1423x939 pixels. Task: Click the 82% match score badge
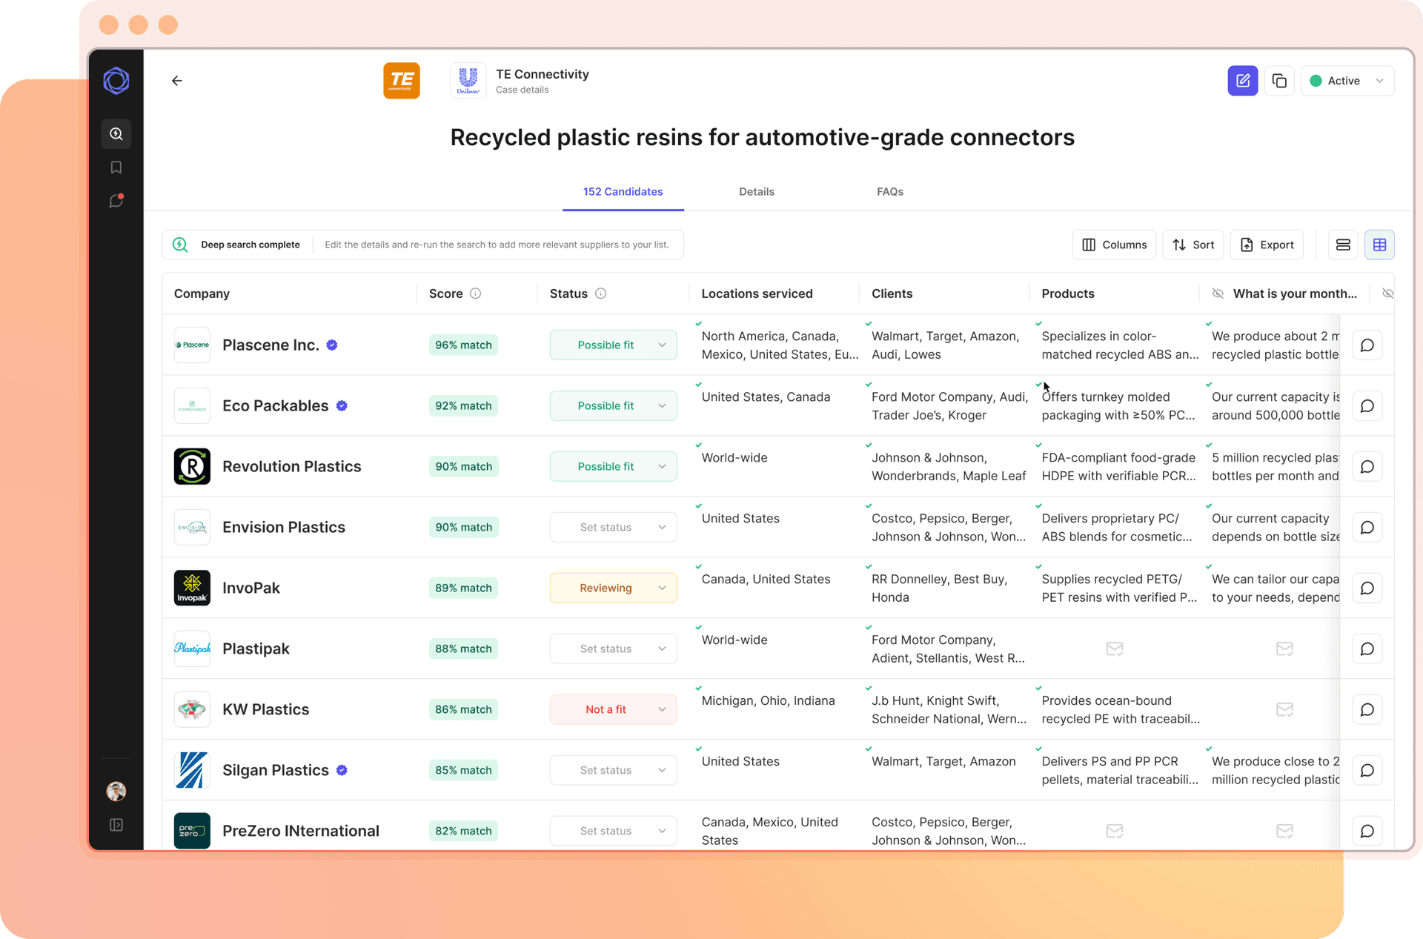click(463, 831)
